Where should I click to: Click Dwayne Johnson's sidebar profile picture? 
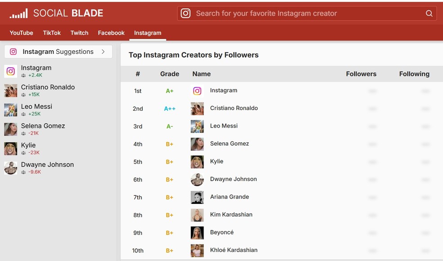pyautogui.click(x=11, y=168)
